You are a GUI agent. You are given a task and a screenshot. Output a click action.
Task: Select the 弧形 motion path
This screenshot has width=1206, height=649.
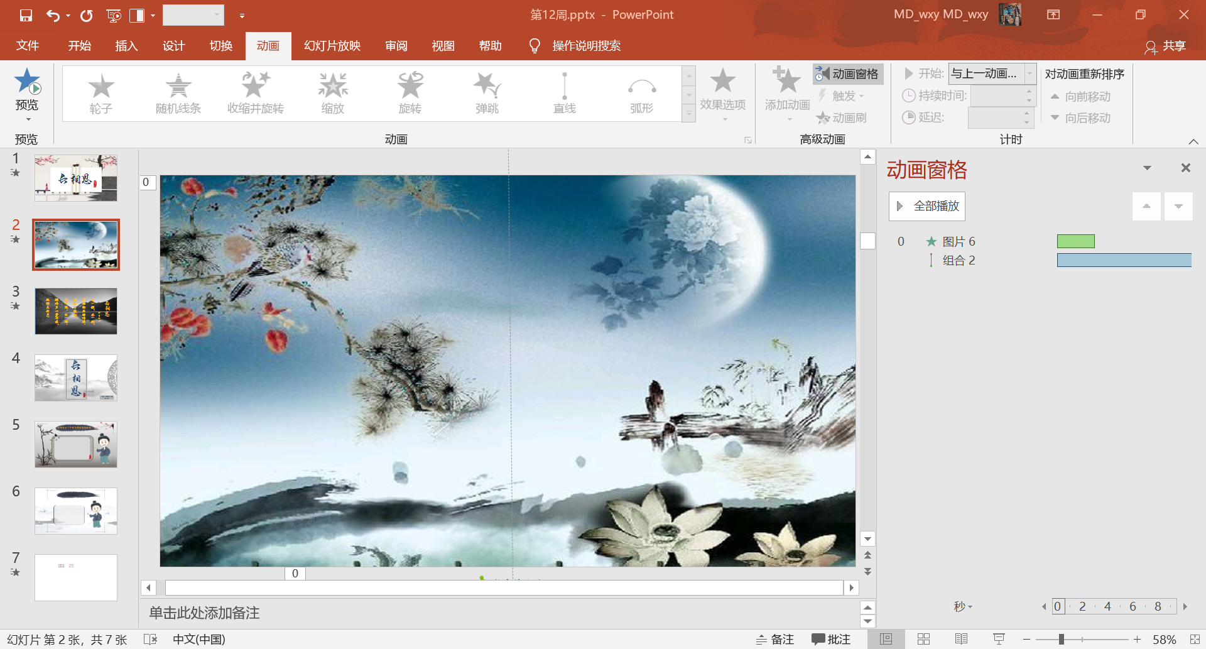pos(642,94)
